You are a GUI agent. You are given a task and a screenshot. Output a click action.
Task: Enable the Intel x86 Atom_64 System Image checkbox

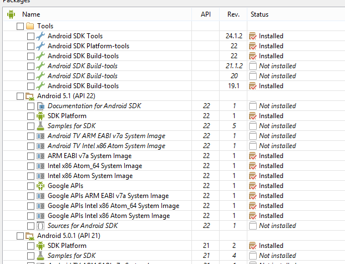[x=31, y=166]
